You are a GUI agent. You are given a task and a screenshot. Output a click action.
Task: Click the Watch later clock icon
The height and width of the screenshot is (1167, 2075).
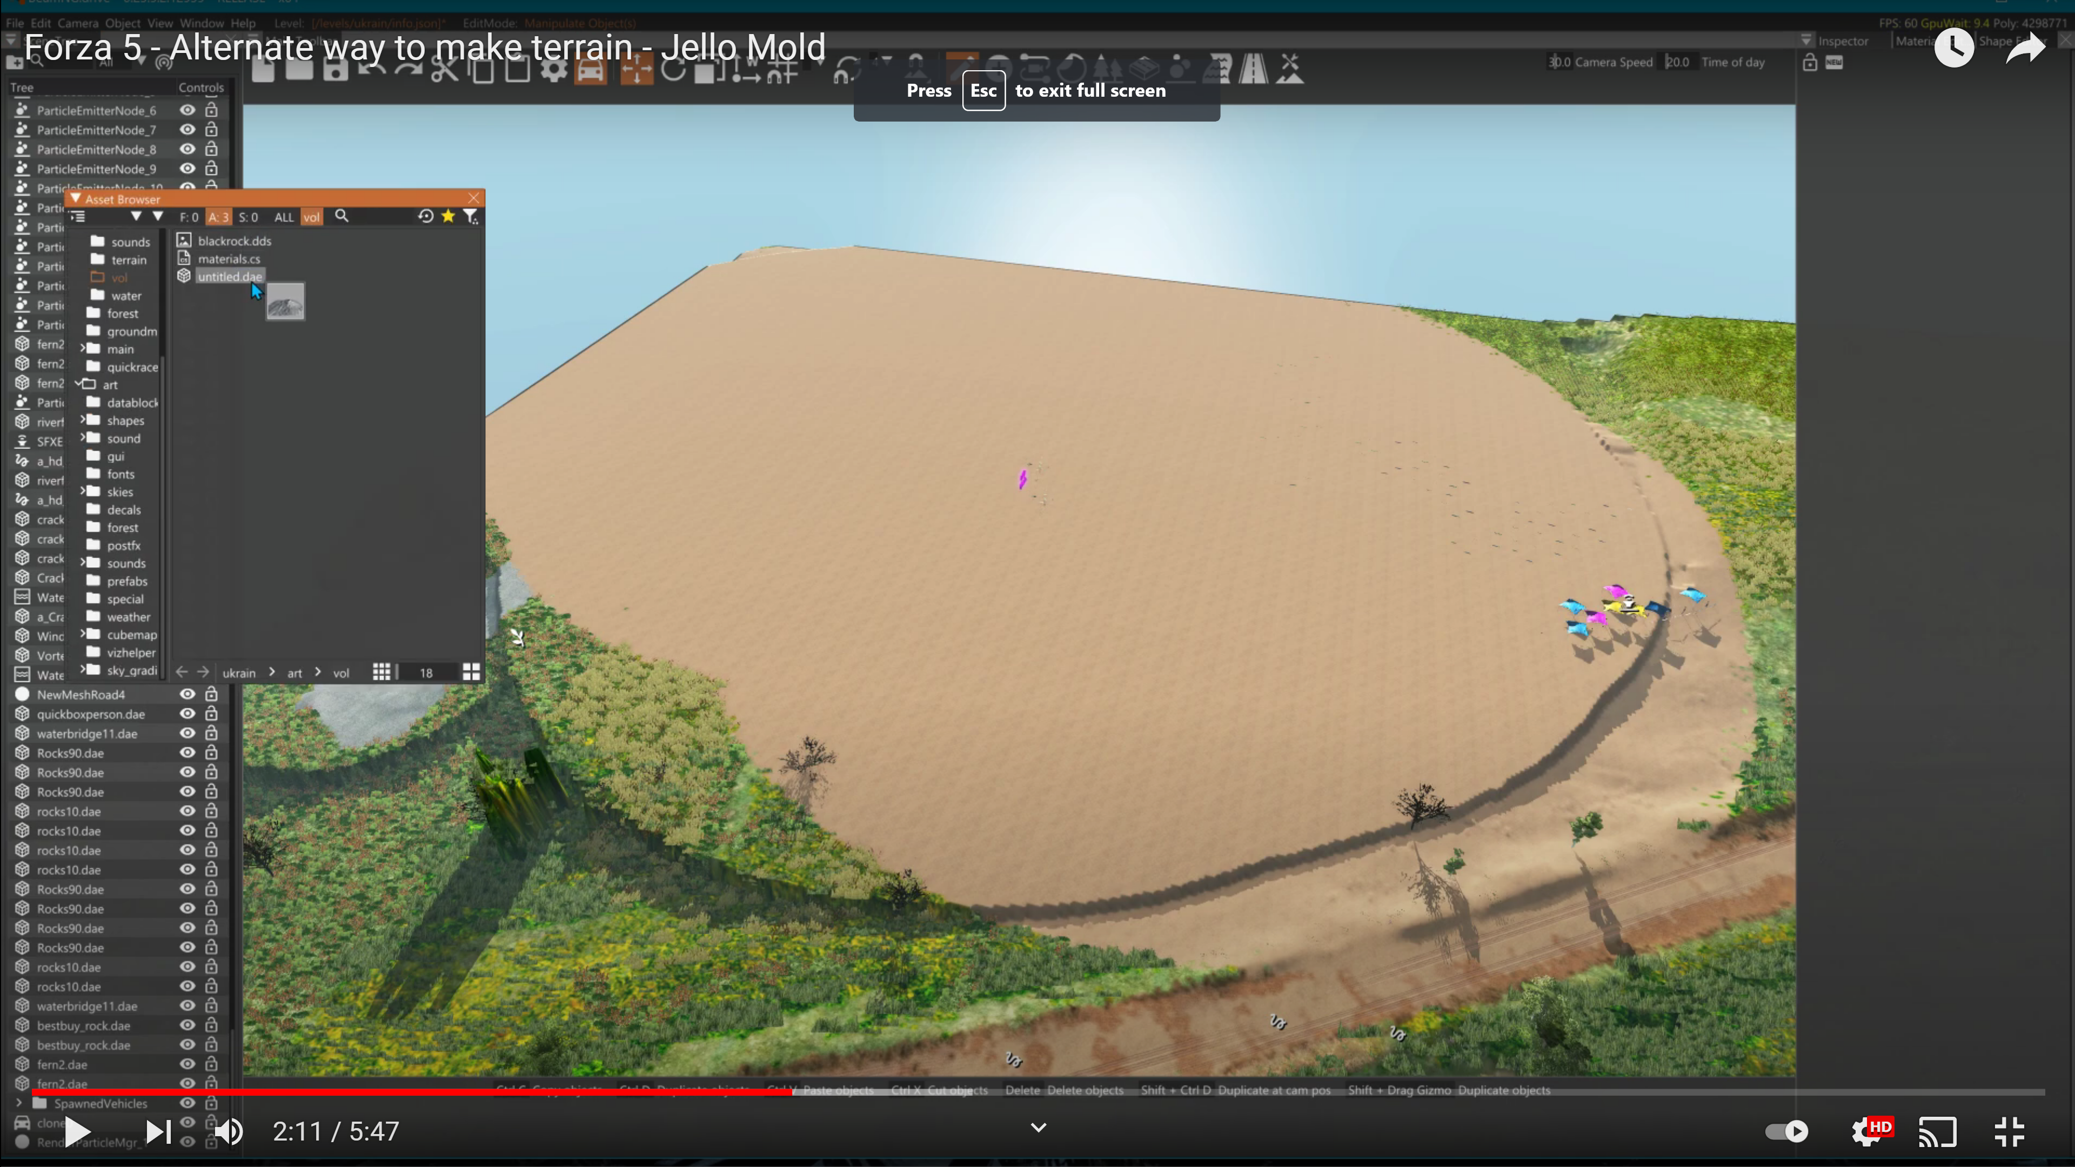1954,48
